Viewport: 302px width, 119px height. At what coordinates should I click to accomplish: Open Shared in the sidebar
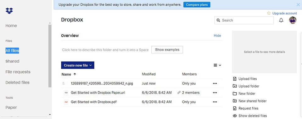point(12,61)
